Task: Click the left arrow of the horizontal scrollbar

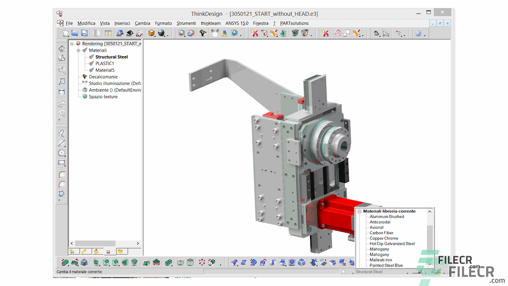Action: coord(71,243)
